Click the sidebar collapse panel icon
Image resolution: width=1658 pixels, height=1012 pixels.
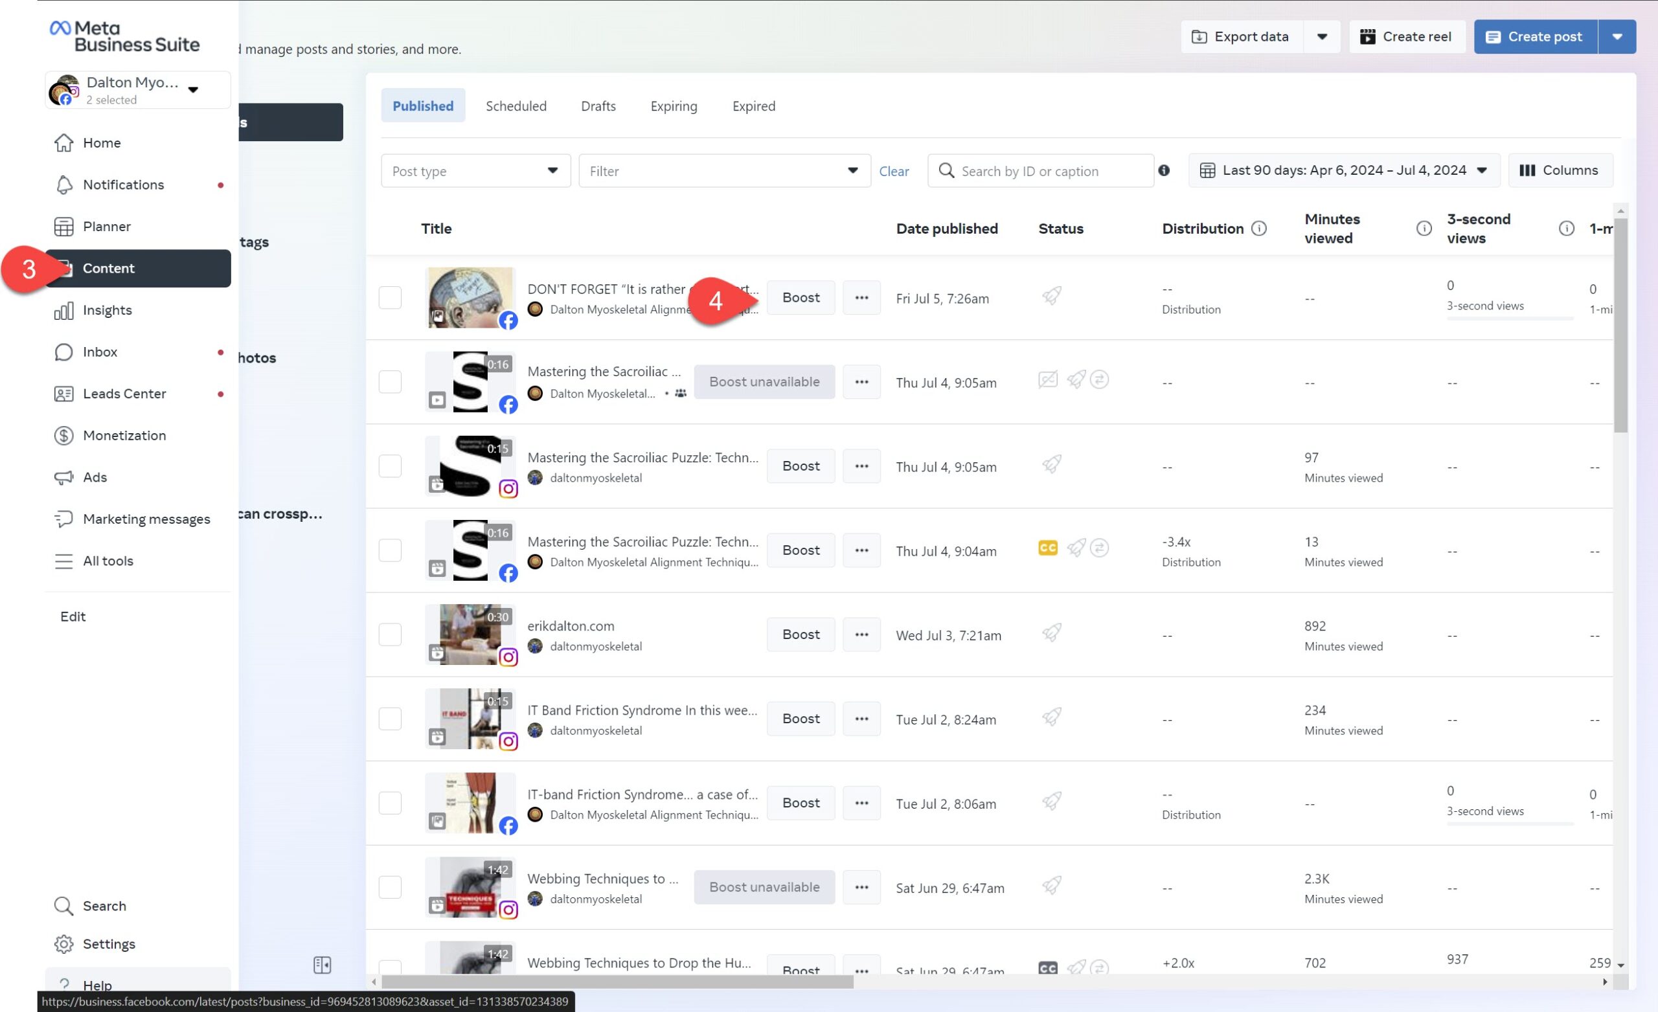[x=323, y=965]
